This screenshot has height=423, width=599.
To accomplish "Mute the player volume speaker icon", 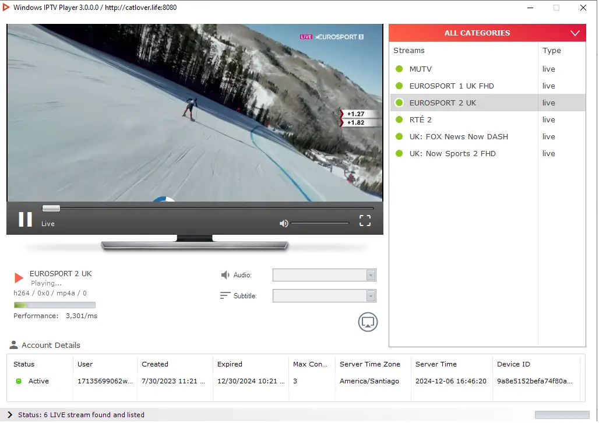I will (x=283, y=223).
